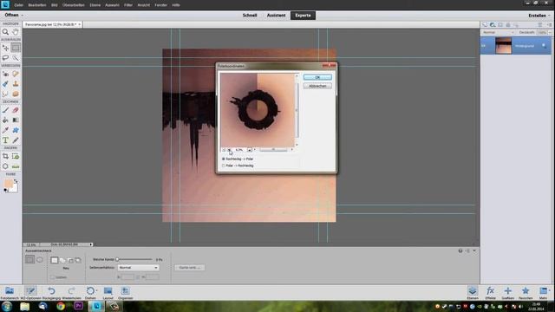Viewport: 555px width, 312px height.
Task: Select the Paint Bucket tool
Action: coord(6,120)
